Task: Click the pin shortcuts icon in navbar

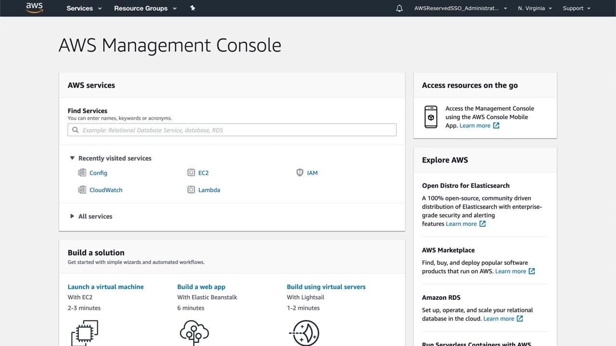Action: [192, 8]
